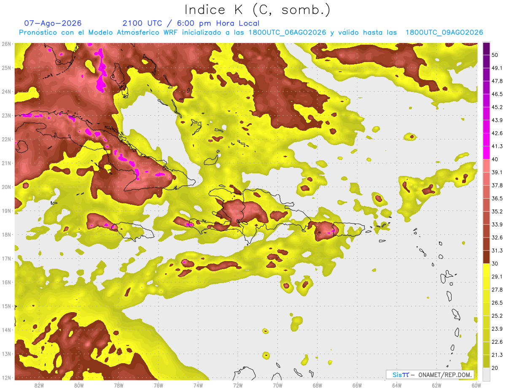The image size is (506, 391).
Task: Click the olive color bar segment between 20 and 21.3
Action: (x=486, y=361)
